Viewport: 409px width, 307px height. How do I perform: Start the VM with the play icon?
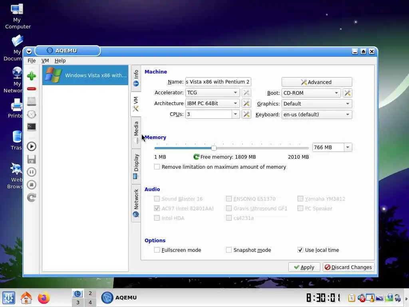pos(32,146)
